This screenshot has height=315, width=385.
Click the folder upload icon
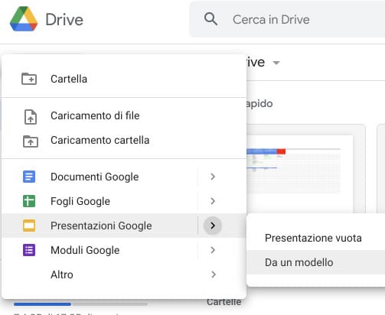[31, 141]
